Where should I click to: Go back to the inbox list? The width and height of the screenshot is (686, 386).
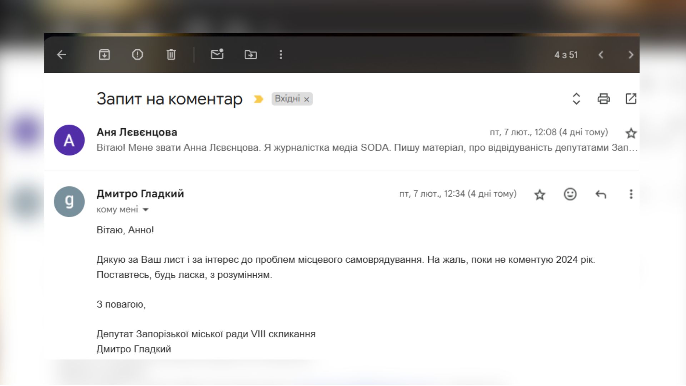coord(62,55)
